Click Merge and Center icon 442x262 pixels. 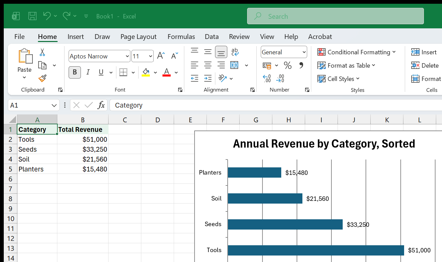(x=234, y=65)
